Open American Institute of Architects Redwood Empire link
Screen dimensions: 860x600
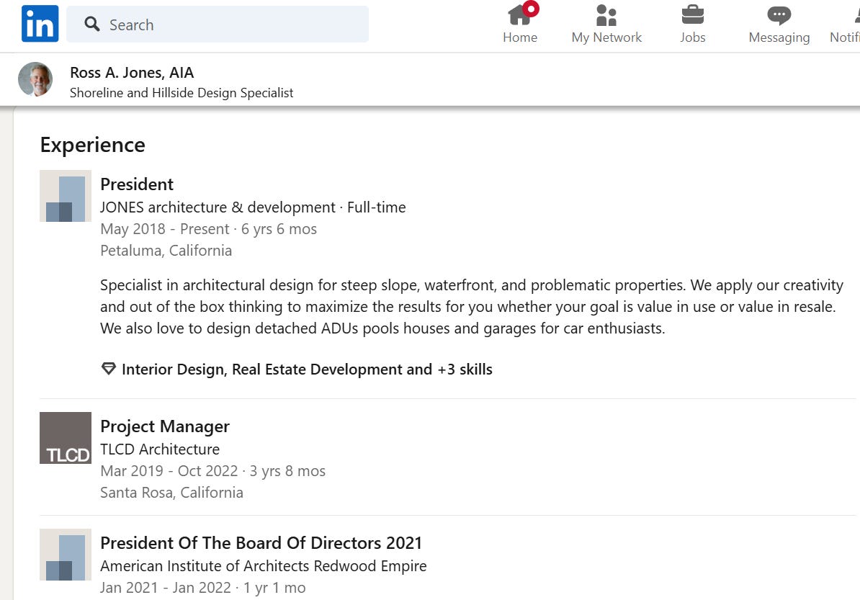[x=264, y=566]
